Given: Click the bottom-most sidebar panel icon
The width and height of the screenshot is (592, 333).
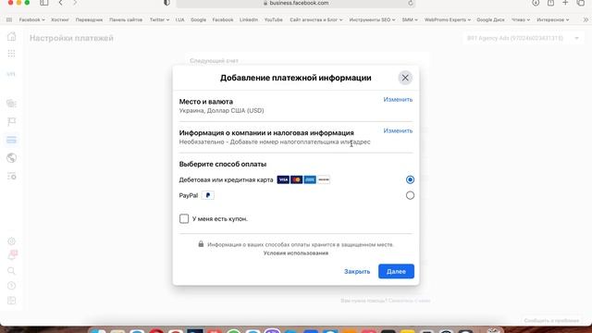Looking at the screenshot, I should tap(12, 301).
